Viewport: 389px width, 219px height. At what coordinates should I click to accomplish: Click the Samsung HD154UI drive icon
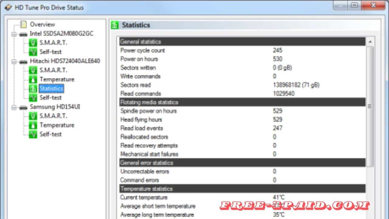[x=23, y=107]
